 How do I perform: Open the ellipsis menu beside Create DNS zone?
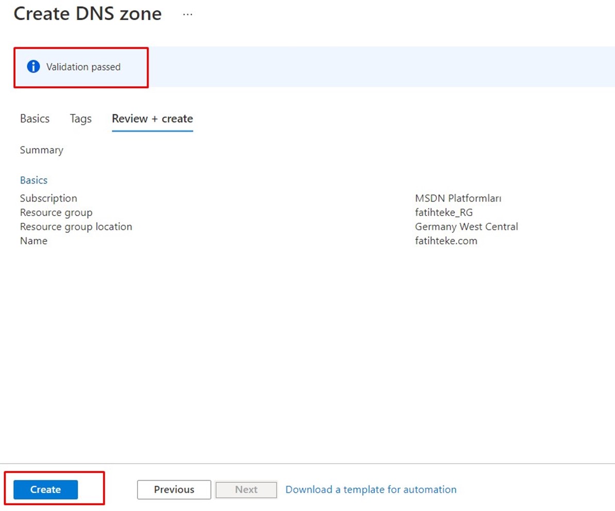[x=187, y=15]
